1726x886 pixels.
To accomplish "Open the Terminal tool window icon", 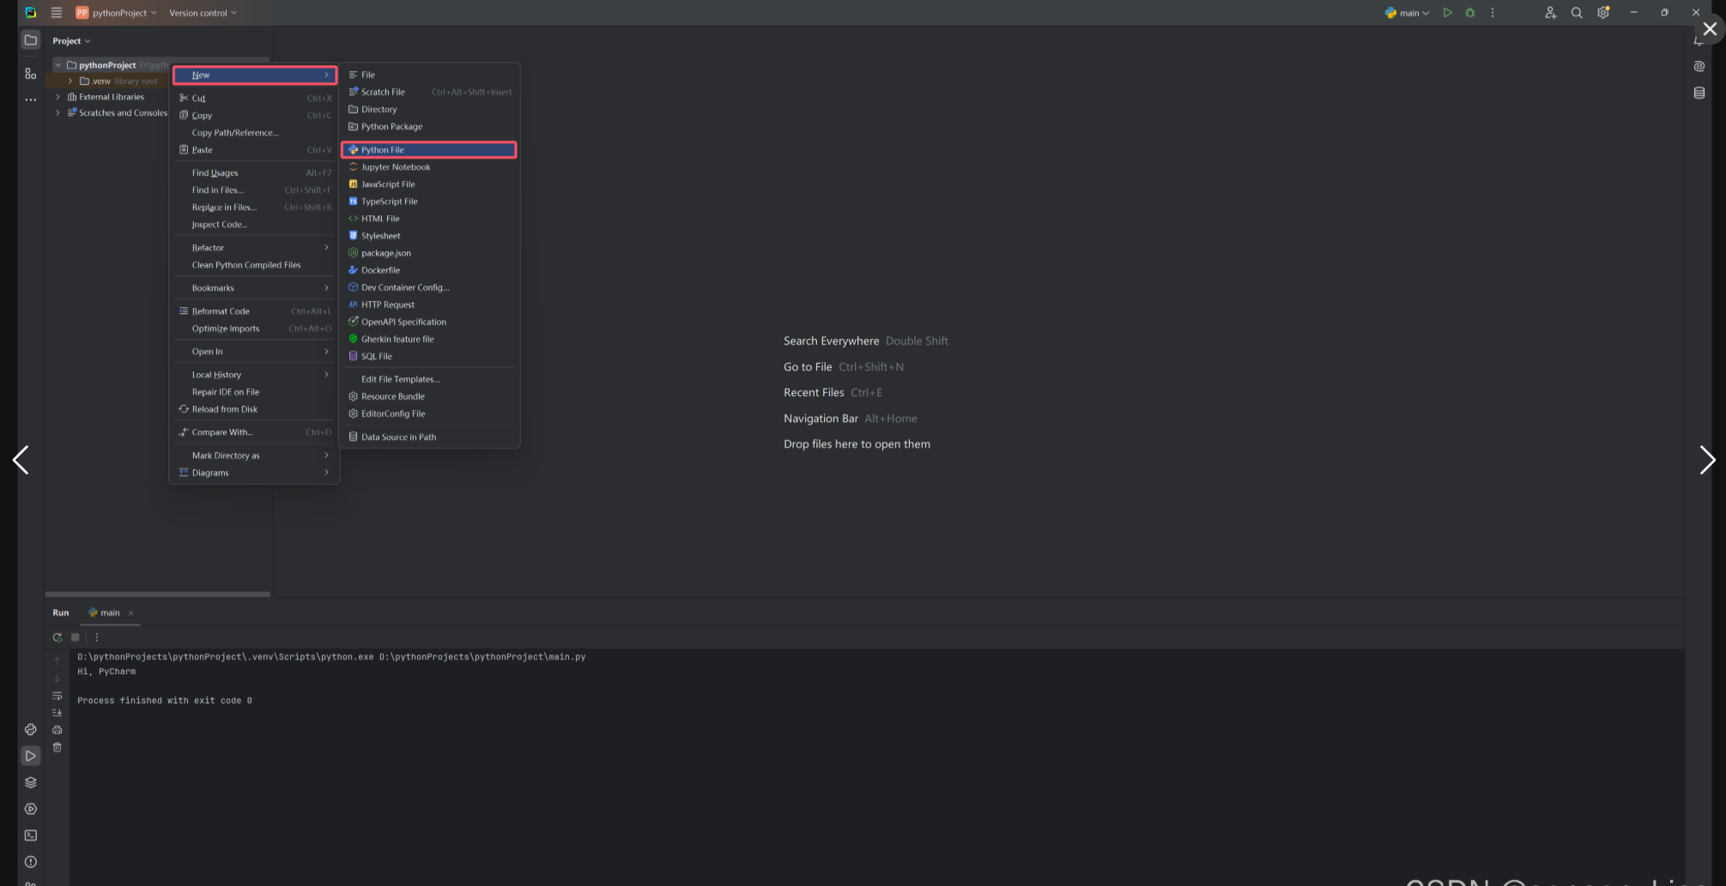I will (x=31, y=835).
